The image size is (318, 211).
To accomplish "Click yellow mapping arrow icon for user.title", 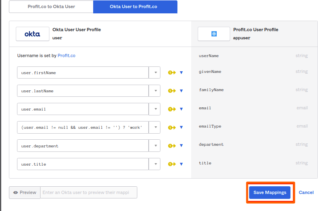I will point(172,164).
